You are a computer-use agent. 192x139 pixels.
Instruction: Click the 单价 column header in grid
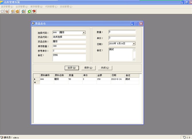(x=89, y=75)
